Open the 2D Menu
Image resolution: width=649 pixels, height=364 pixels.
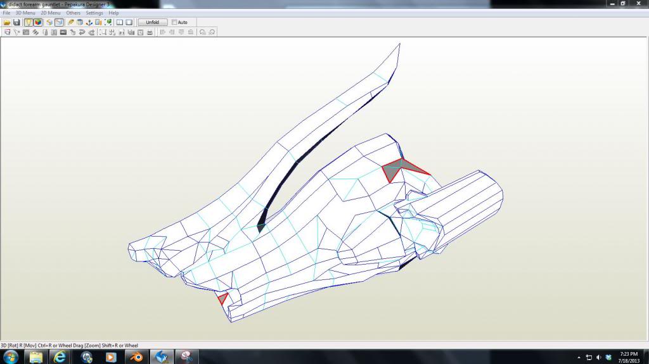tap(51, 13)
